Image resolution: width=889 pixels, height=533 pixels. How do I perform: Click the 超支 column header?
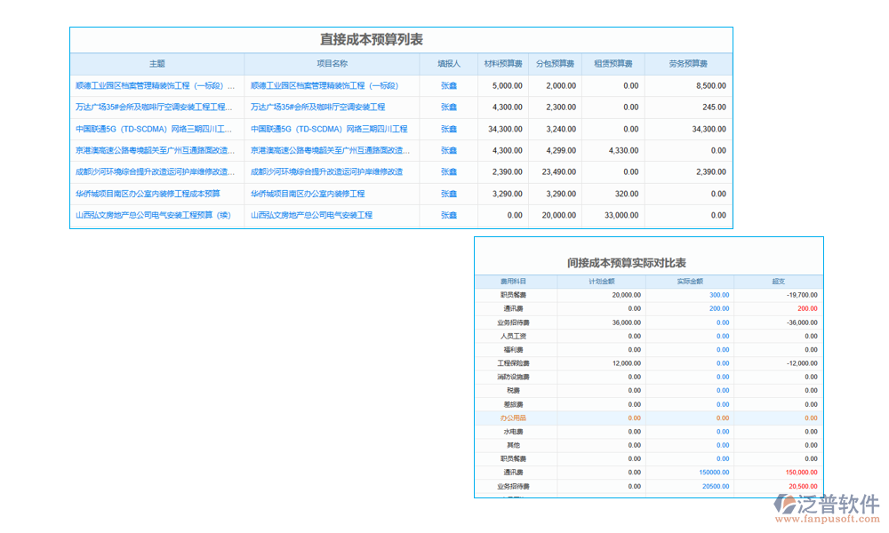(x=779, y=282)
